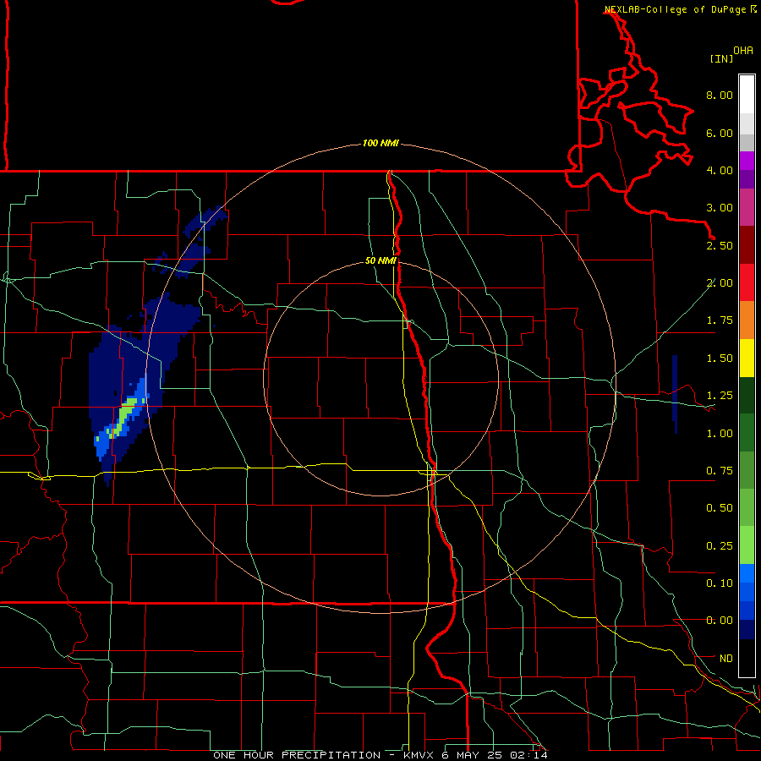Click the 6.00 legend value

[720, 133]
